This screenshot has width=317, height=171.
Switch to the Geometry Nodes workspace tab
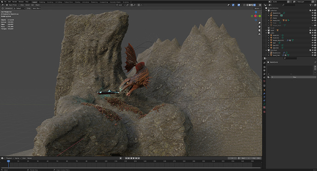(115, 2)
